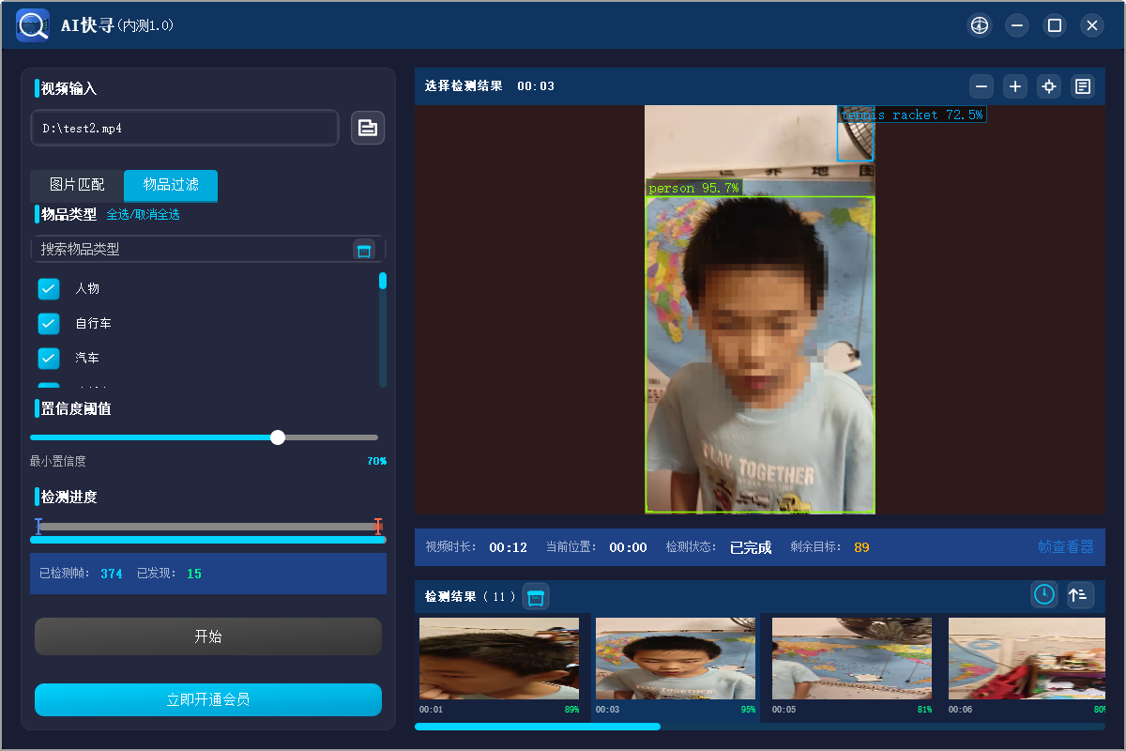The height and width of the screenshot is (751, 1126).
Task: Click the blue start marker on detection range
Action: 38,527
